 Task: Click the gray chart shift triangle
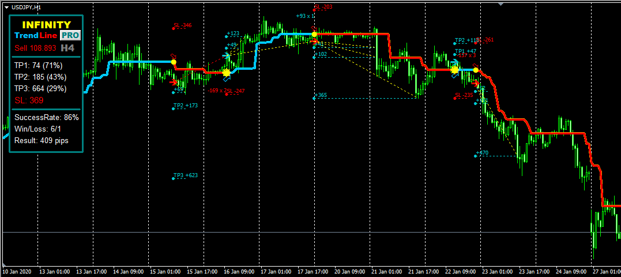pyautogui.click(x=500, y=4)
